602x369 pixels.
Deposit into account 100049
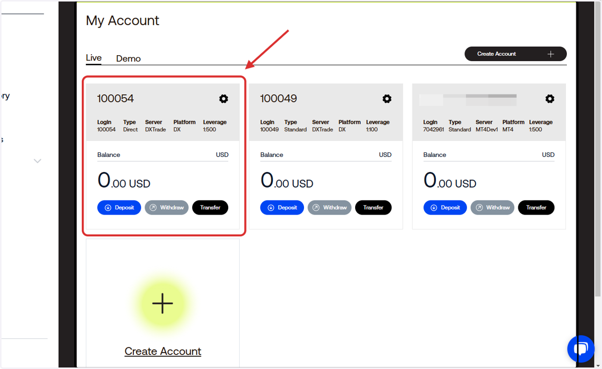tap(282, 208)
